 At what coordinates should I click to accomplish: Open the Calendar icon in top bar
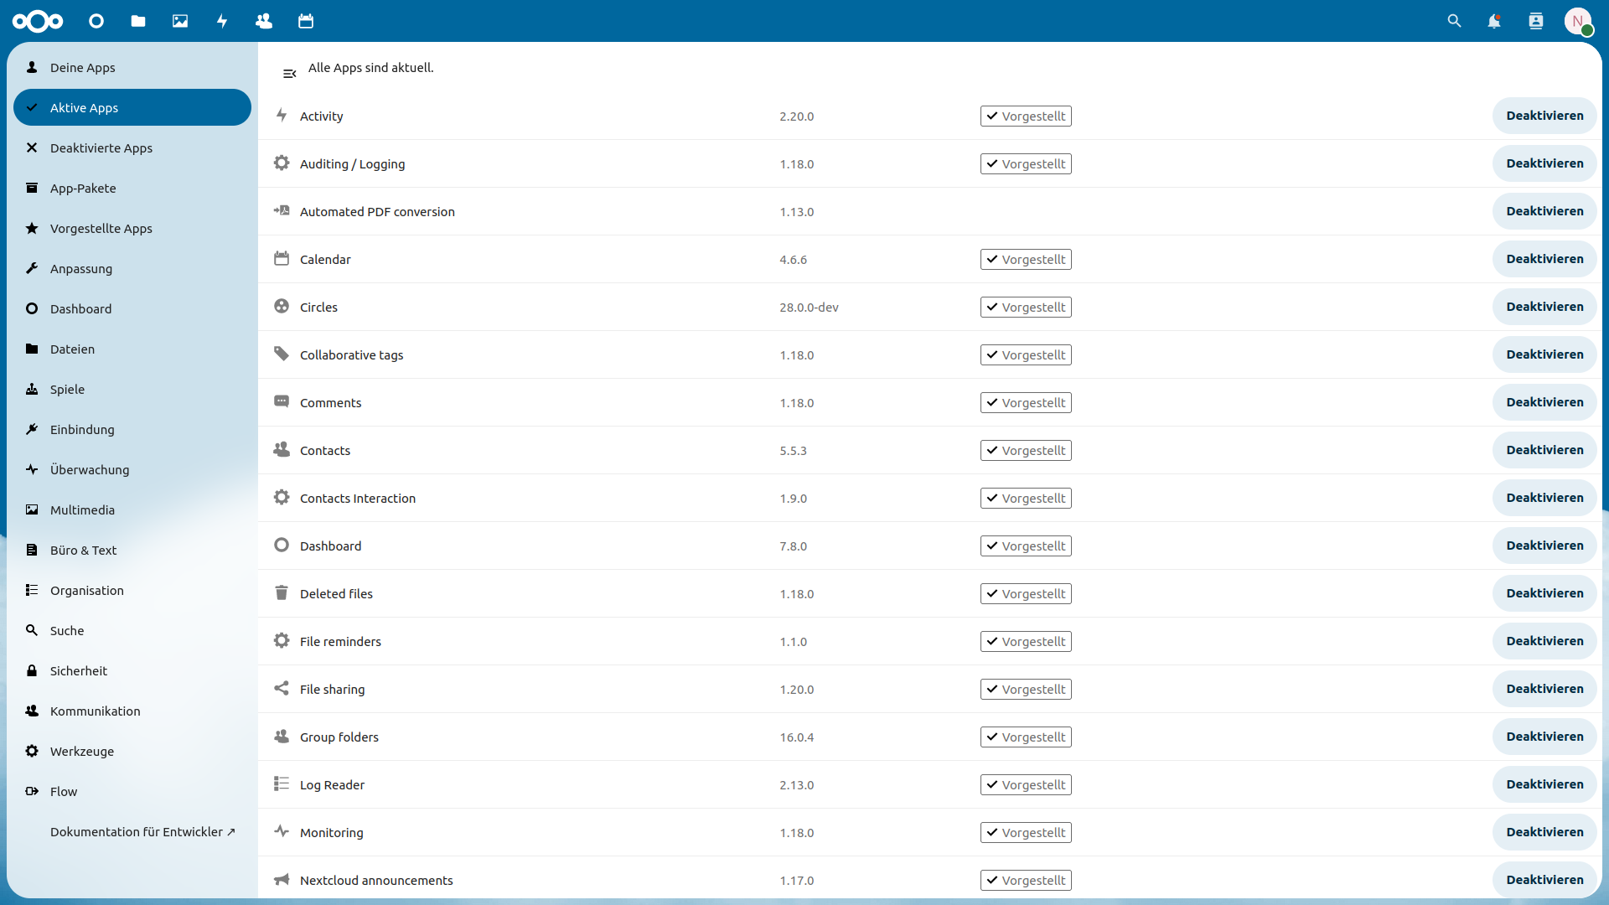pyautogui.click(x=306, y=21)
